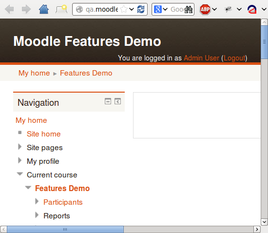
Task: Click the horizontal scrollbar right arrow
Action: (257, 229)
